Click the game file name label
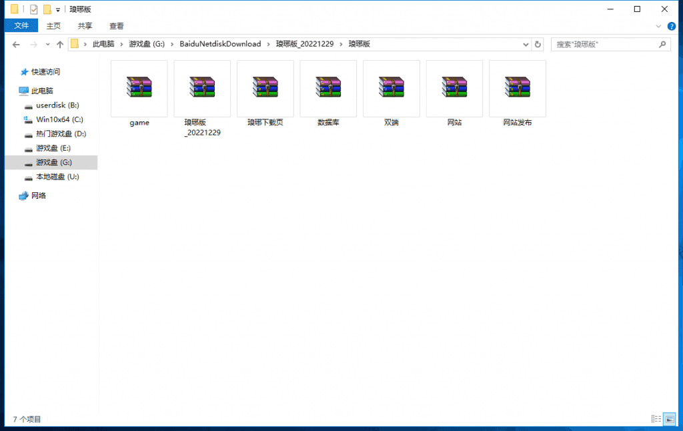The height and width of the screenshot is (431, 683). [139, 123]
